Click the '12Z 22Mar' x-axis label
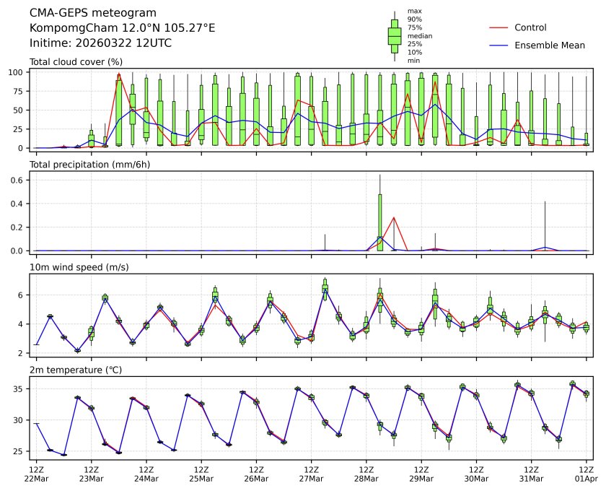The width and height of the screenshot is (606, 491). tap(36, 473)
